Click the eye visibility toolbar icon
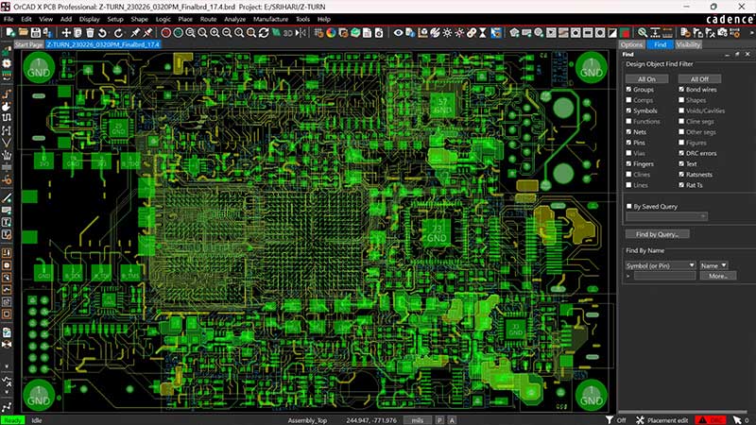Viewport: 756px width, 425px height. click(x=398, y=33)
